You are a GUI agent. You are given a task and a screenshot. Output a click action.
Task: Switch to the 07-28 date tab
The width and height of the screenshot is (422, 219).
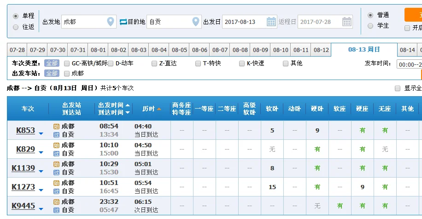click(17, 50)
